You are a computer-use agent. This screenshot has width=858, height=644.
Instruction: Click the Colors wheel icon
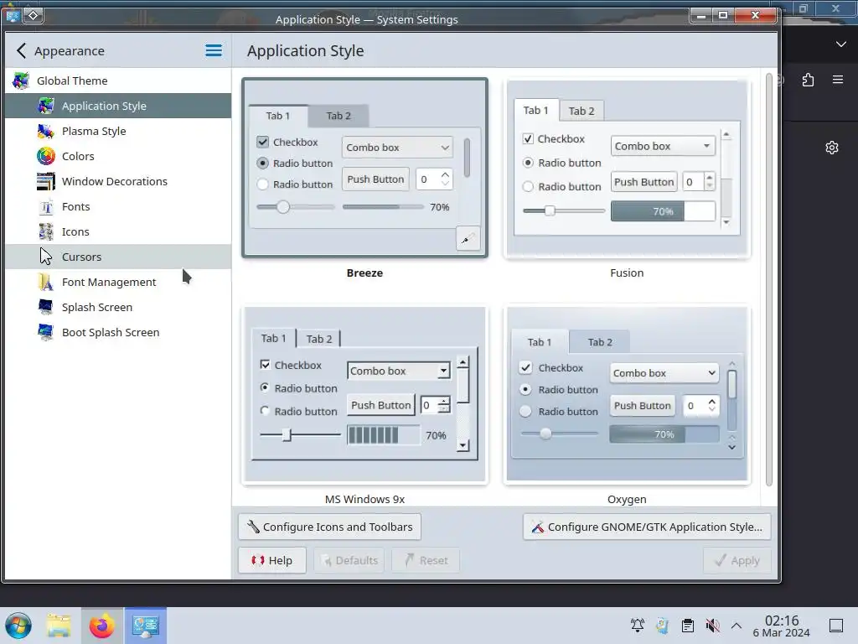coord(46,156)
